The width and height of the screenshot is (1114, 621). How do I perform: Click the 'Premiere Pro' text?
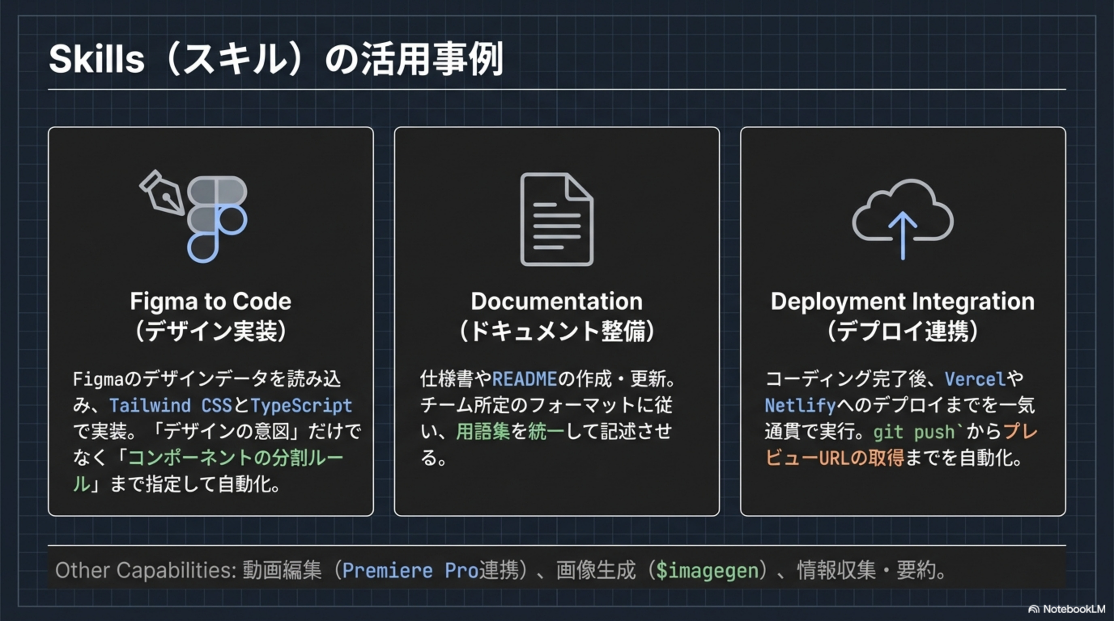pos(410,570)
